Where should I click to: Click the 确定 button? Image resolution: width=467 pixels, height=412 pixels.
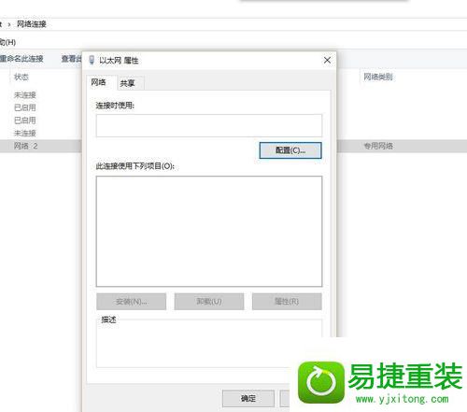[248, 398]
